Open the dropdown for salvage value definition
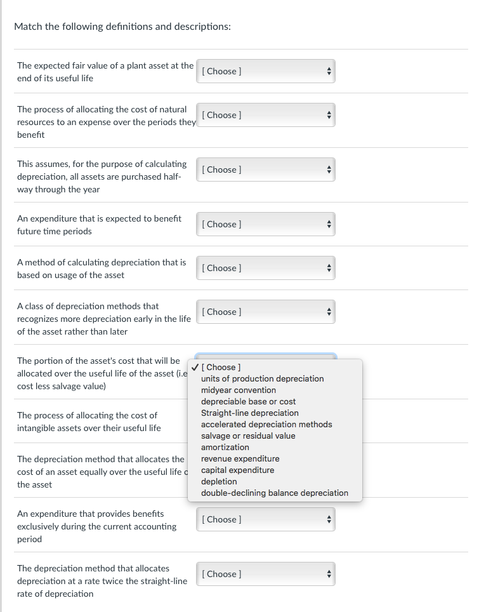Image resolution: width=479 pixels, height=612 pixels. click(x=265, y=70)
